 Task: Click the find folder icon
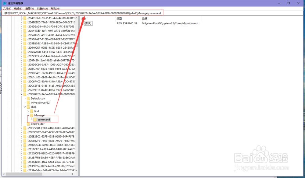point(31,111)
